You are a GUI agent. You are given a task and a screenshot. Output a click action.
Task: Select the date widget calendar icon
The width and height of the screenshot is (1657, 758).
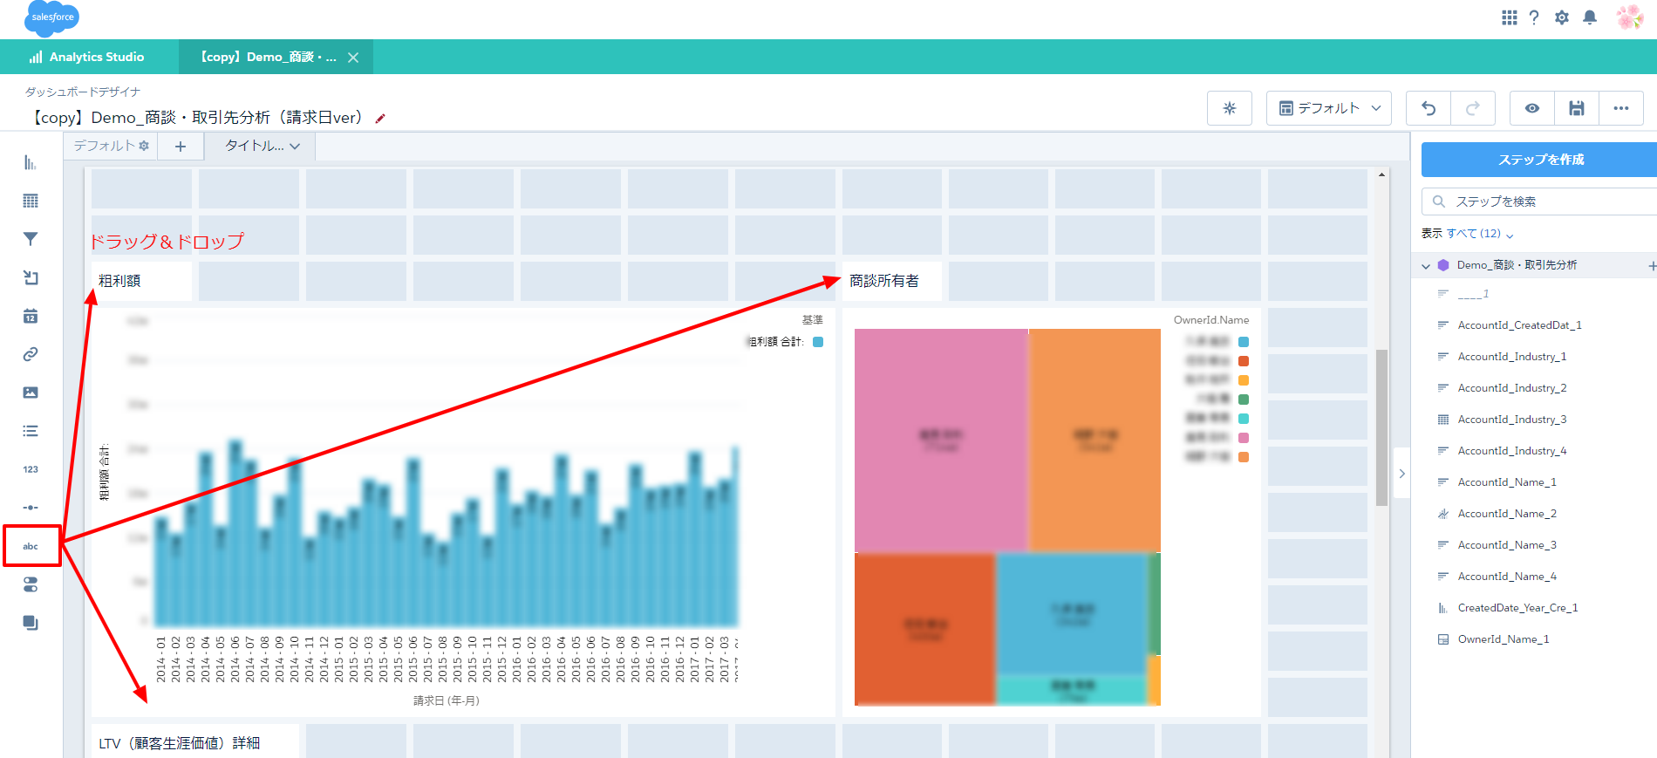point(31,316)
